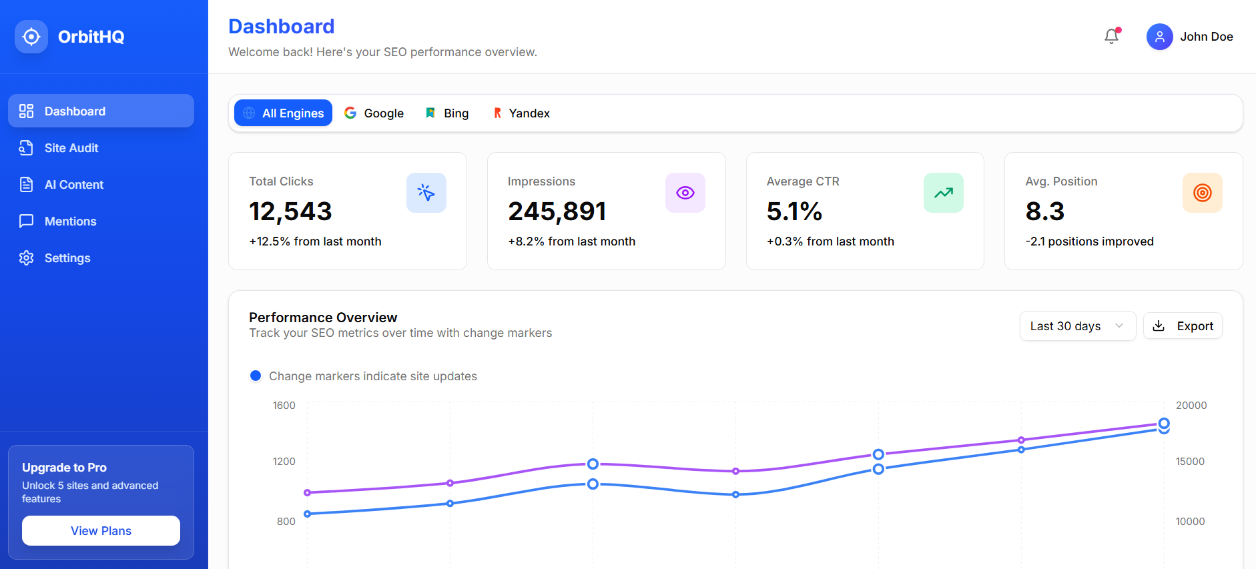The height and width of the screenshot is (569, 1256).
Task: Choose the Yandex engine filter
Action: pos(521,113)
